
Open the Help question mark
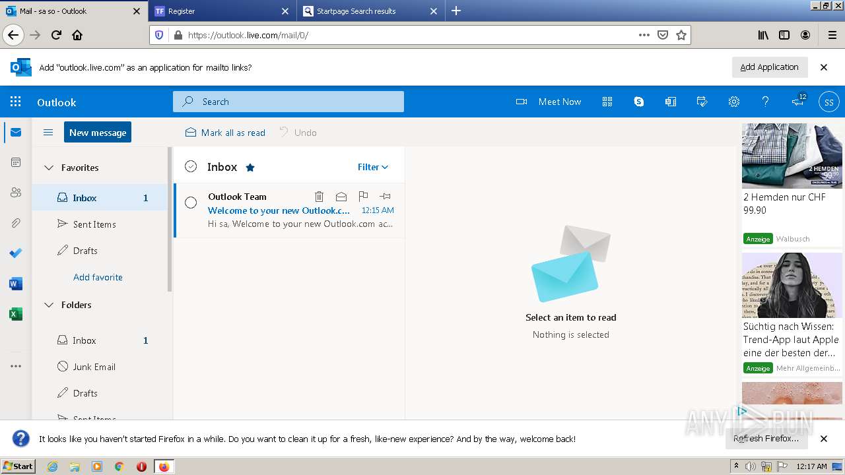765,102
